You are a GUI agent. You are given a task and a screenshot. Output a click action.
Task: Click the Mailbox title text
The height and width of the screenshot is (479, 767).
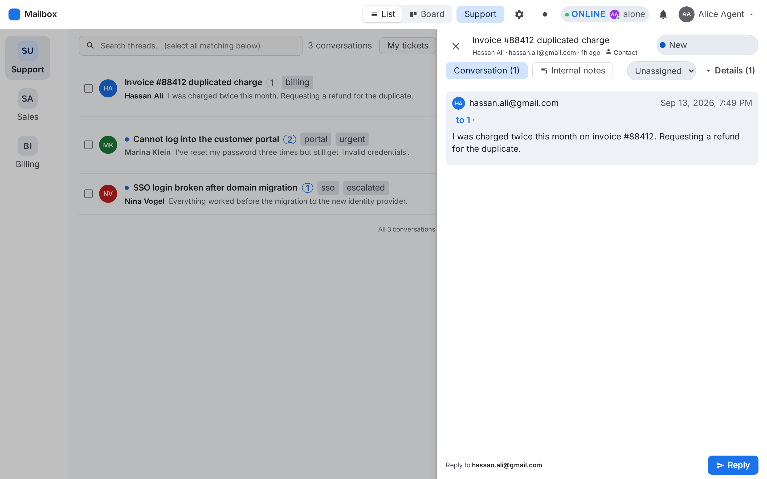pos(40,14)
